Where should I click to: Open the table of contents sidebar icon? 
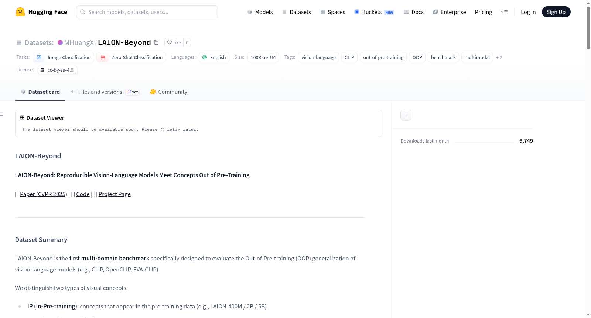click(x=1, y=114)
